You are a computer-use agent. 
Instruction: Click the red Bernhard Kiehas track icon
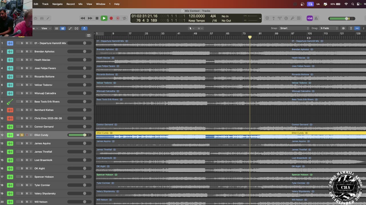[x=10, y=110]
